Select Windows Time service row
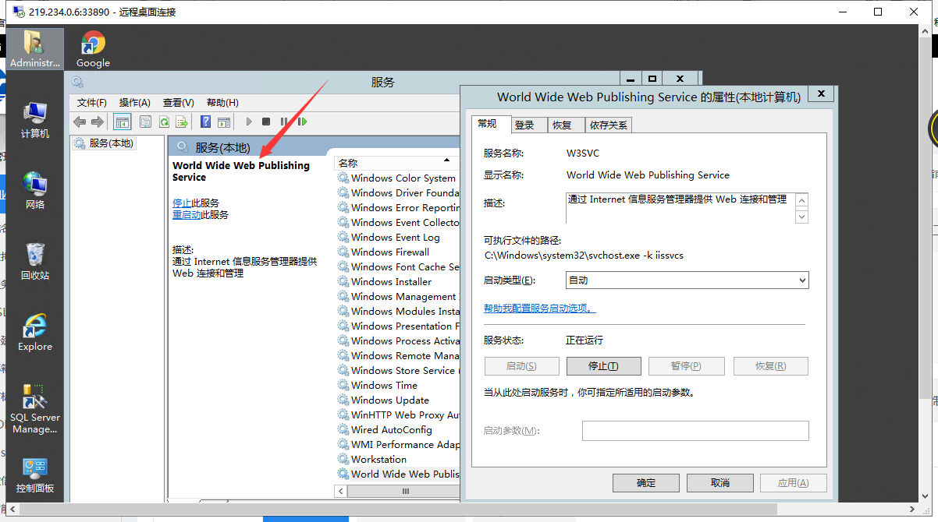 pyautogui.click(x=398, y=386)
